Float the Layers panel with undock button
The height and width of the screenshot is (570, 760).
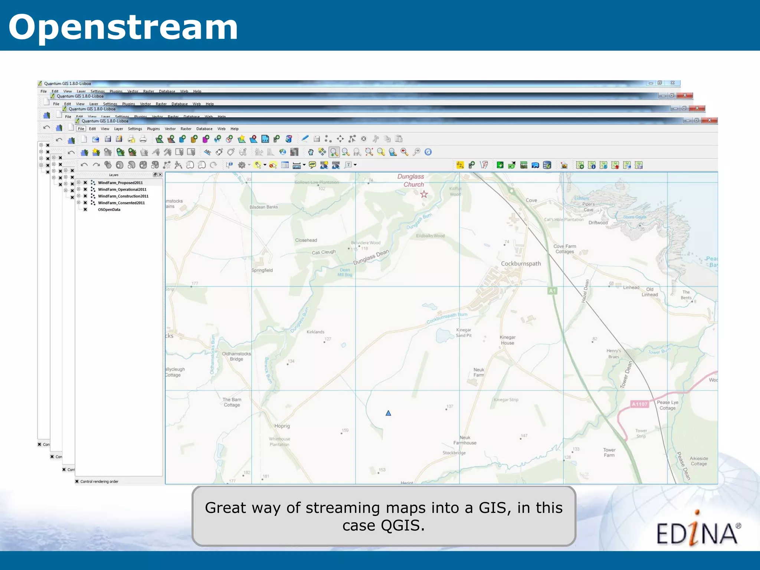[x=155, y=175]
